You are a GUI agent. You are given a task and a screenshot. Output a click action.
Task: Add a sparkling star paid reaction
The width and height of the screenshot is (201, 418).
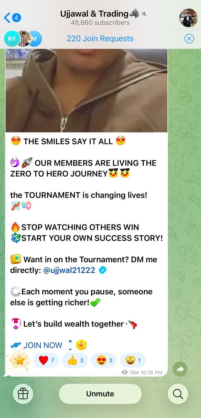pyautogui.click(x=19, y=360)
